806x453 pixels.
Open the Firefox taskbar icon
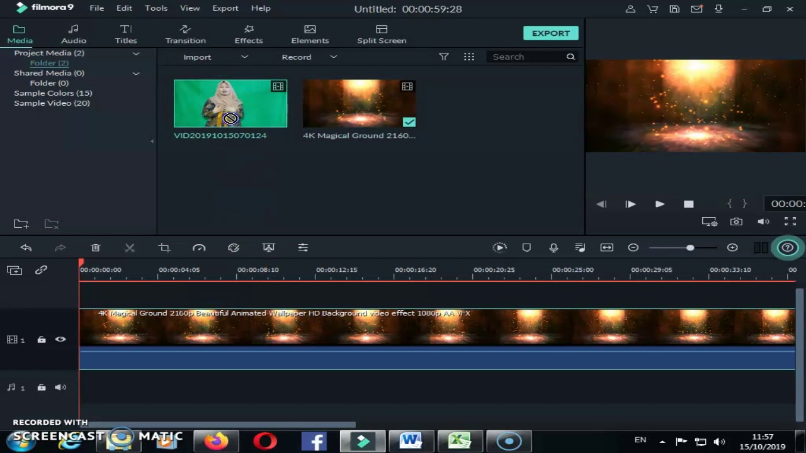(x=217, y=441)
